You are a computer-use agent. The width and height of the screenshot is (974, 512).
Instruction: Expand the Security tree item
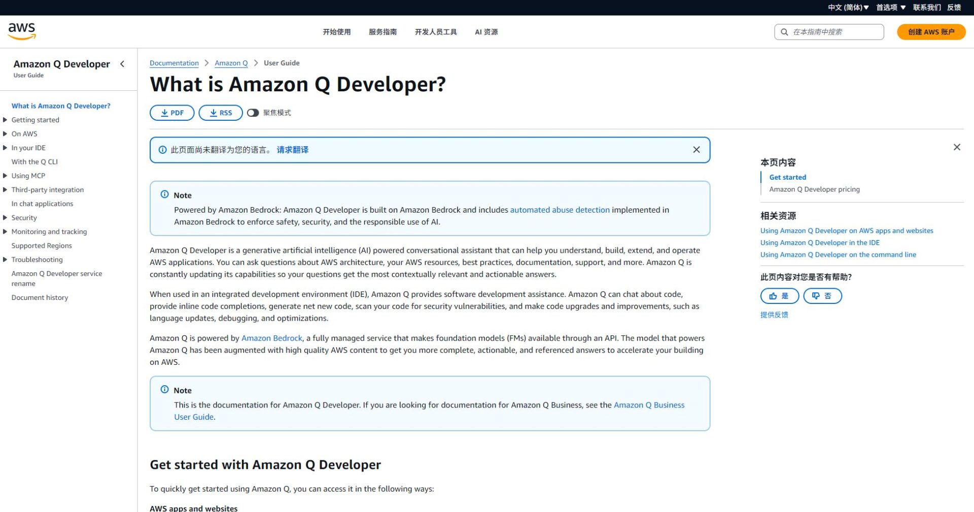pos(5,218)
